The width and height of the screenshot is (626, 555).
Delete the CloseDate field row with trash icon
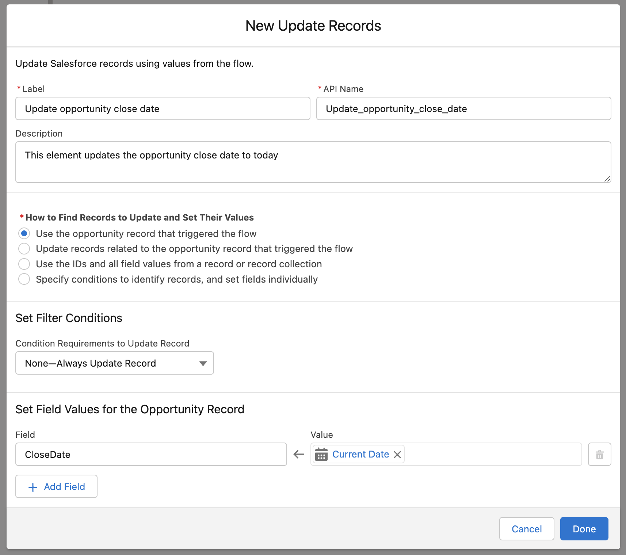tap(599, 454)
